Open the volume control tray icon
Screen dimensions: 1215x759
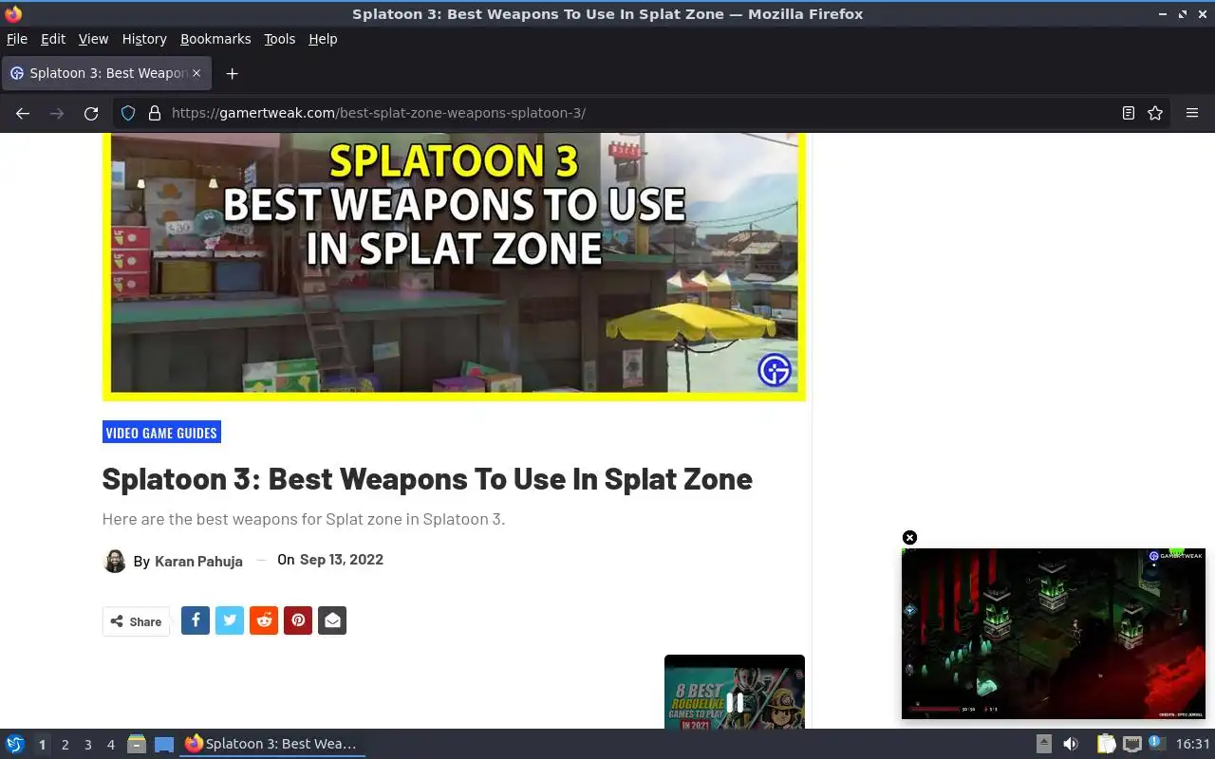coord(1071,744)
